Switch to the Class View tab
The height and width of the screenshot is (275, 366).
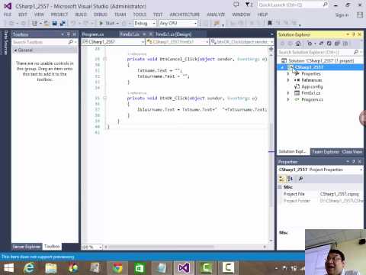point(352,152)
